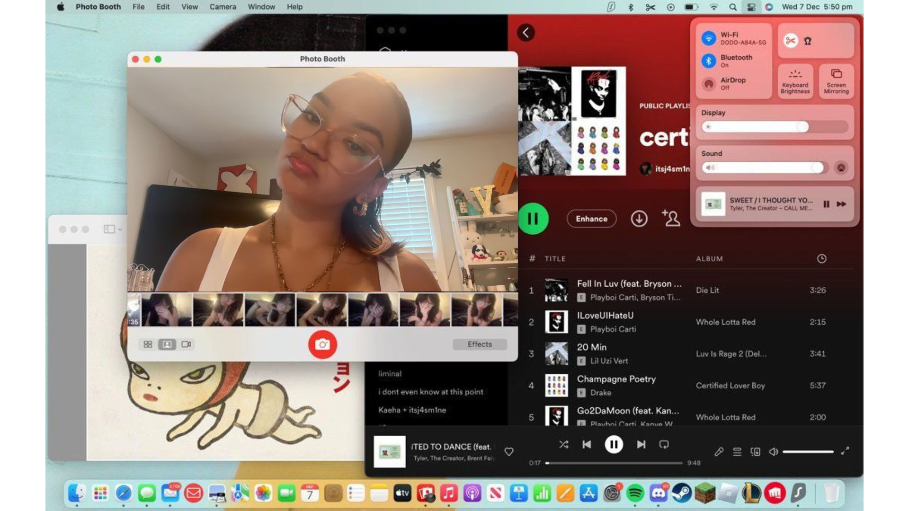Image resolution: width=909 pixels, height=511 pixels.
Task: Click the Spotify download playlist icon
Action: pyautogui.click(x=639, y=219)
